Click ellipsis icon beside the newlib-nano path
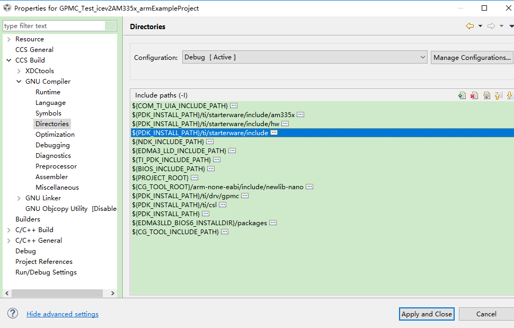Viewport: 514px width, 328px height. (x=309, y=187)
